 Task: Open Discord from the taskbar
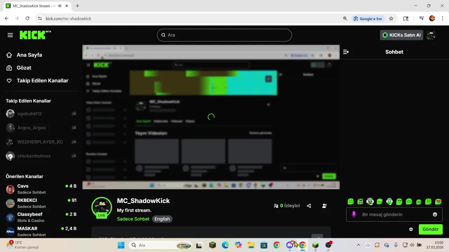tap(290, 245)
